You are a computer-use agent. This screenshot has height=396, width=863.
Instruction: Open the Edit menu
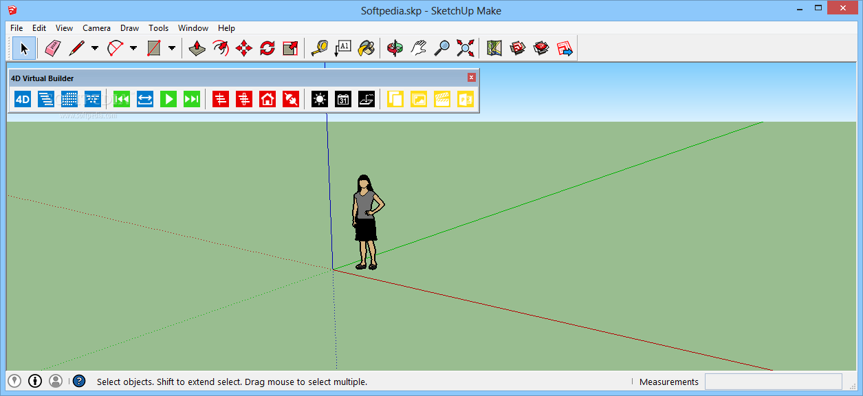(x=39, y=28)
